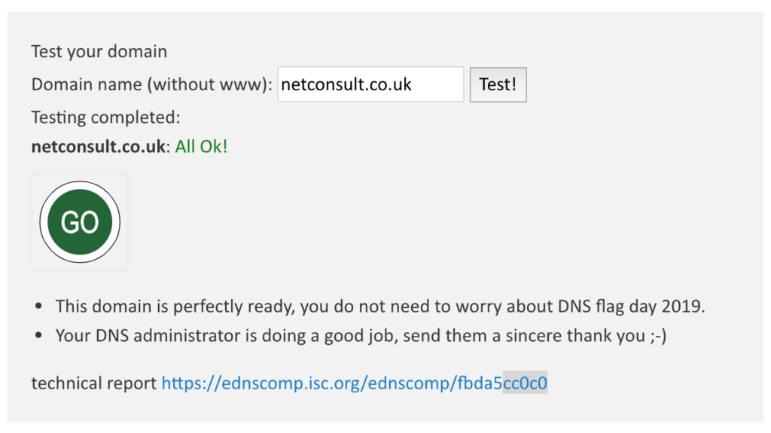
Task: Click the "technical report" label text
Action: coord(93,383)
